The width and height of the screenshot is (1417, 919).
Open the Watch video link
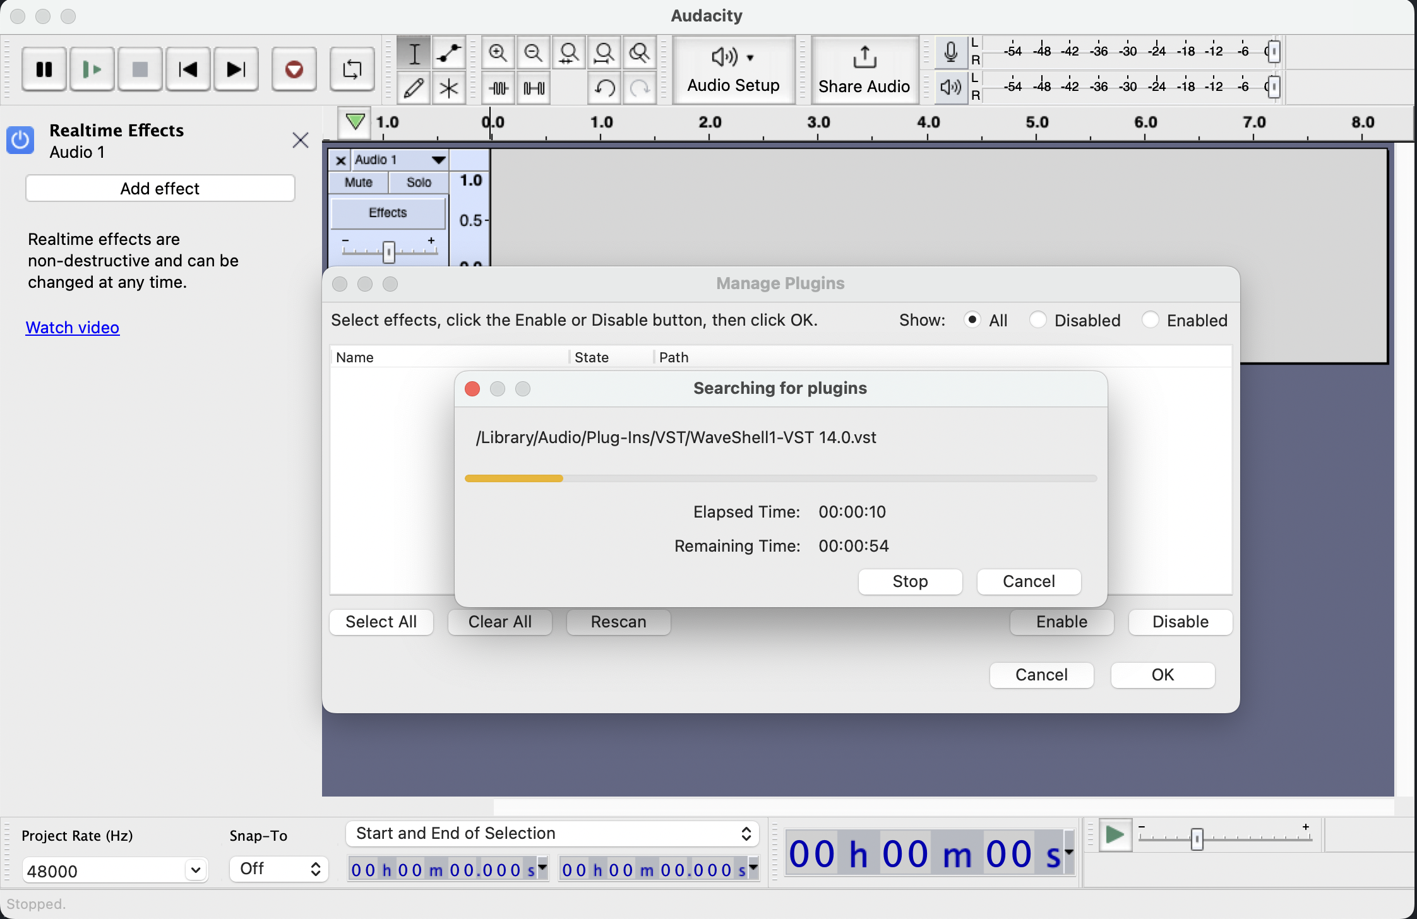coord(72,328)
